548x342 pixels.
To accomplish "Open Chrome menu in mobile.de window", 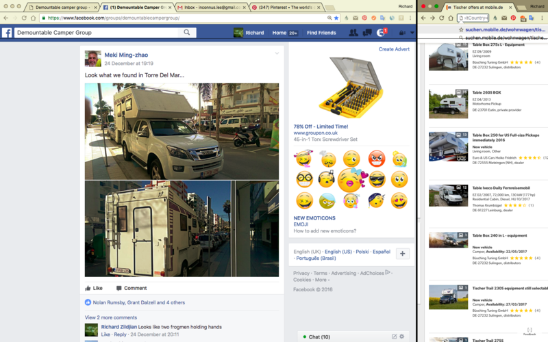I will pyautogui.click(x=542, y=18).
